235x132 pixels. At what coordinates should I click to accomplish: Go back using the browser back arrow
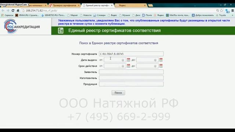click(x=3, y=11)
